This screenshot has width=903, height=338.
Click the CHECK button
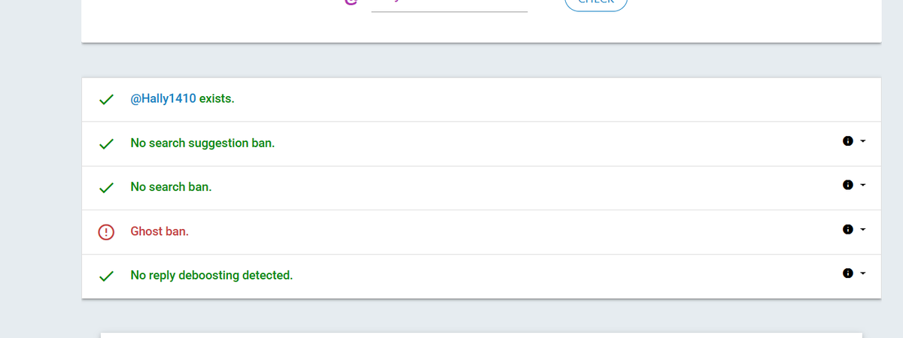[596, 3]
